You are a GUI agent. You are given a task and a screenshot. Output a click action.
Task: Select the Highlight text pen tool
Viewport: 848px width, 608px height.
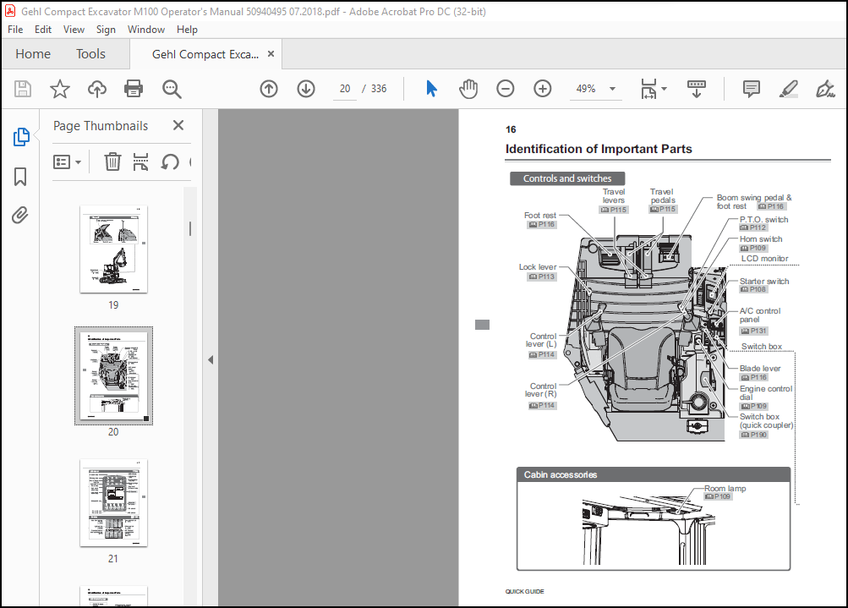(789, 89)
